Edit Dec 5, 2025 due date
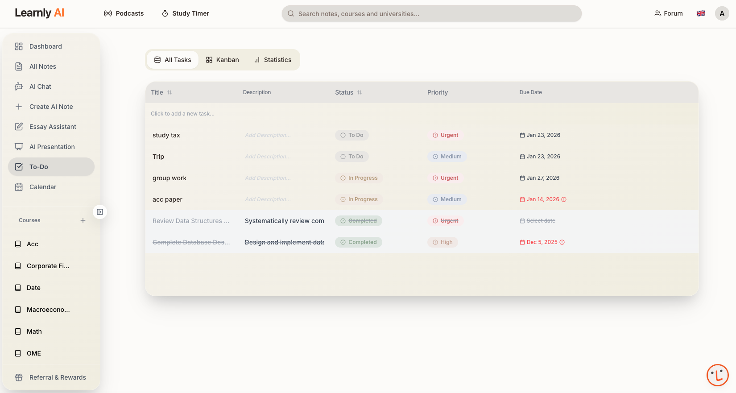This screenshot has height=393, width=736. pos(542,242)
